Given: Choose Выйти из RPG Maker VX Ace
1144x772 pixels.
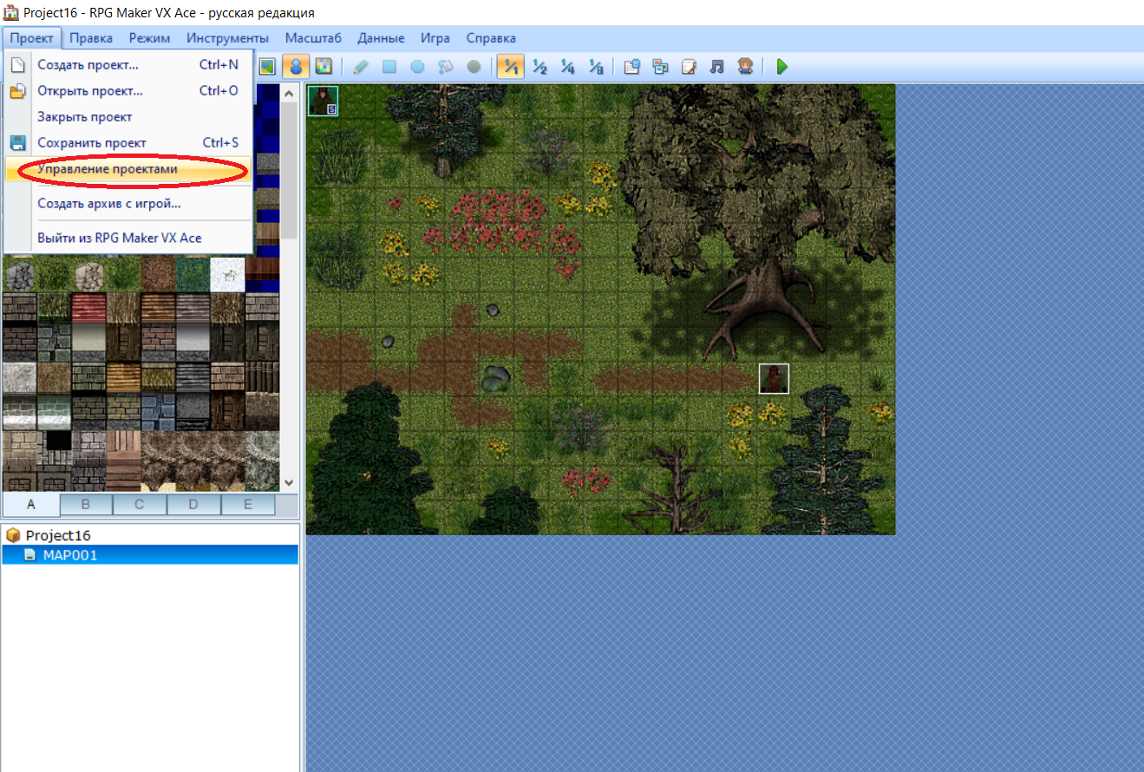Looking at the screenshot, I should [x=127, y=238].
